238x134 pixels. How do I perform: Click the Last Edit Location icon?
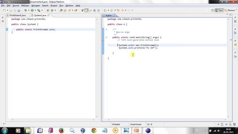(x=118, y=10)
